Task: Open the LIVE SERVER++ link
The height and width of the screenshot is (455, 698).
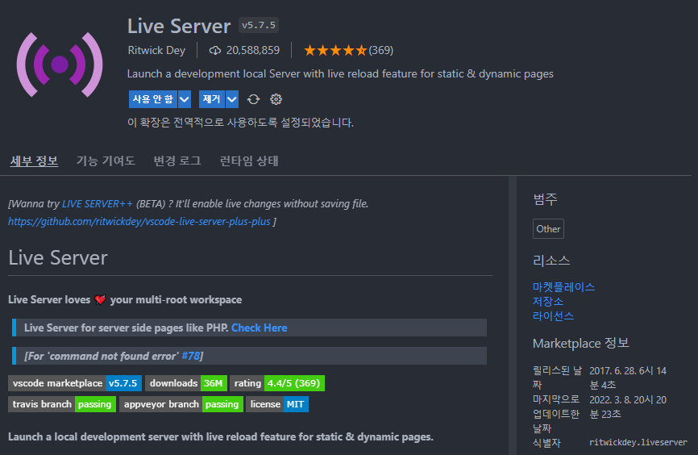Action: tap(98, 203)
